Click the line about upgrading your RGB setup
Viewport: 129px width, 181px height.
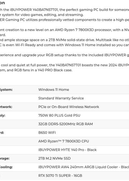point(64,55)
